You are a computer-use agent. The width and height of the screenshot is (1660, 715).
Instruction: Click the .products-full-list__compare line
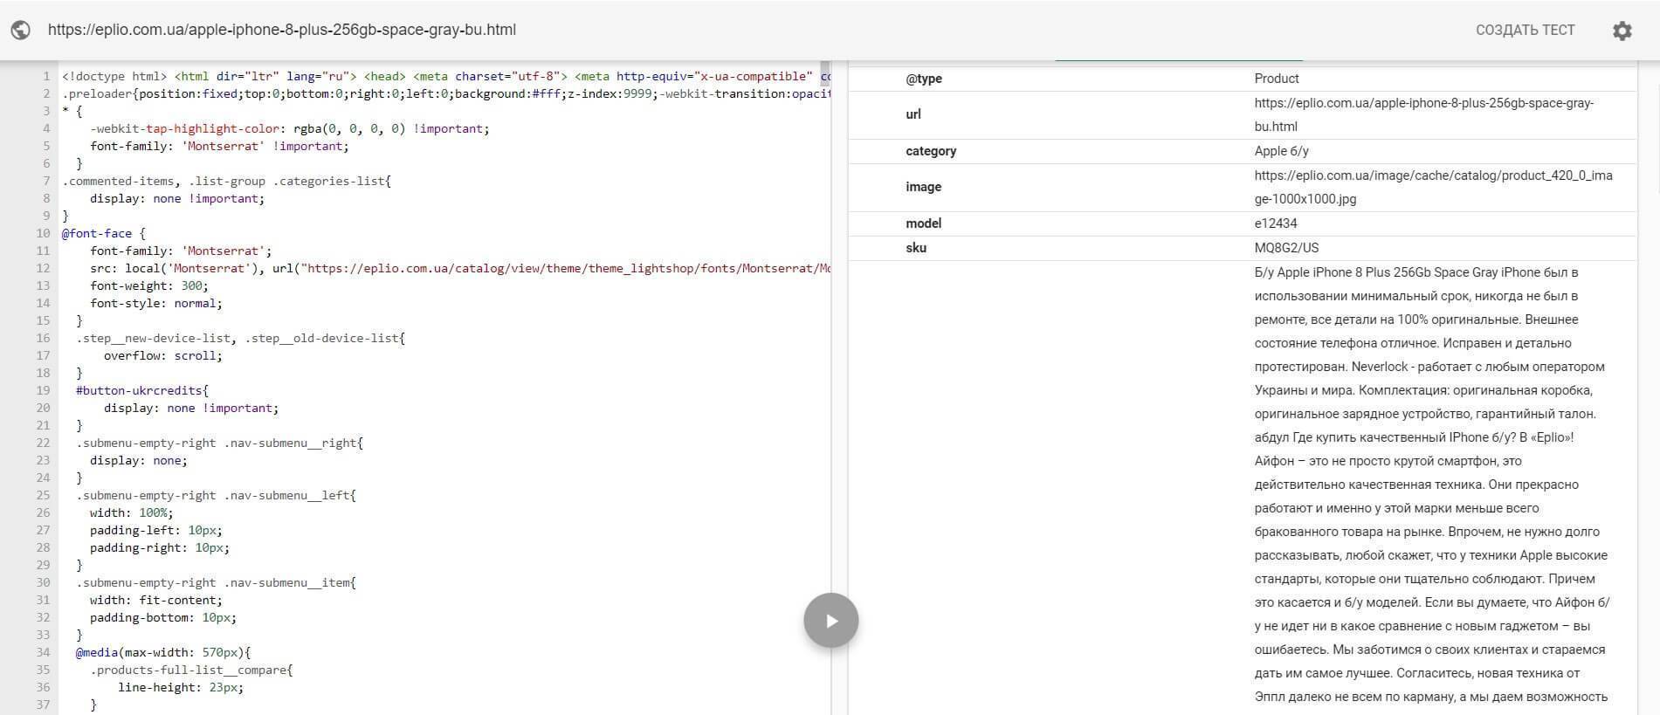(191, 670)
